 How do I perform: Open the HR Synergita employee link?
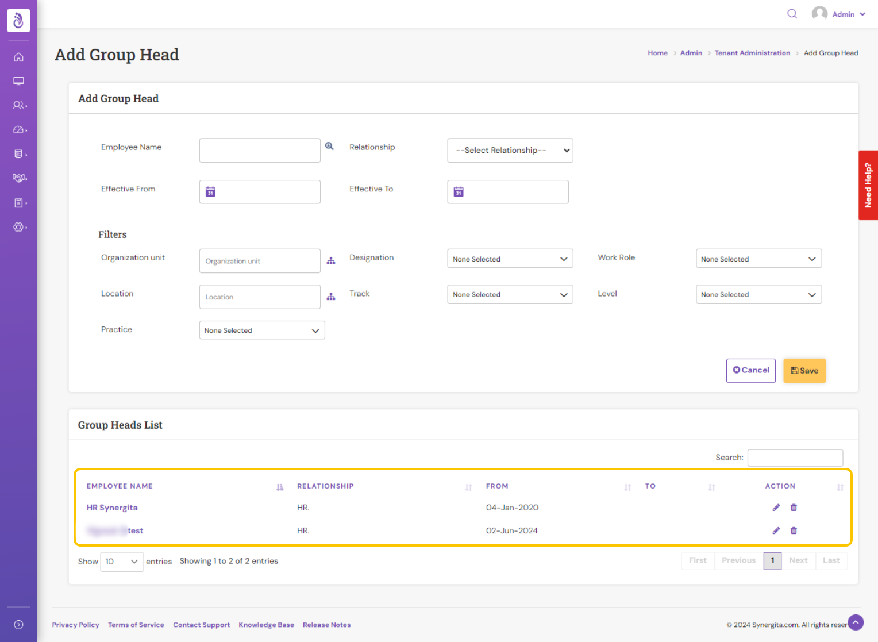click(112, 508)
